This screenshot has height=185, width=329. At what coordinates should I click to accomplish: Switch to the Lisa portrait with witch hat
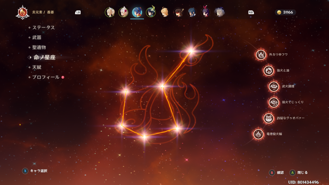219,12
